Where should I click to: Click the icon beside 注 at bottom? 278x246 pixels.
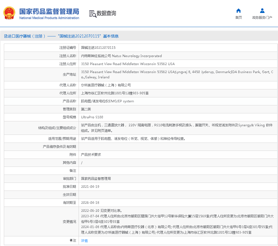[x=71, y=240]
